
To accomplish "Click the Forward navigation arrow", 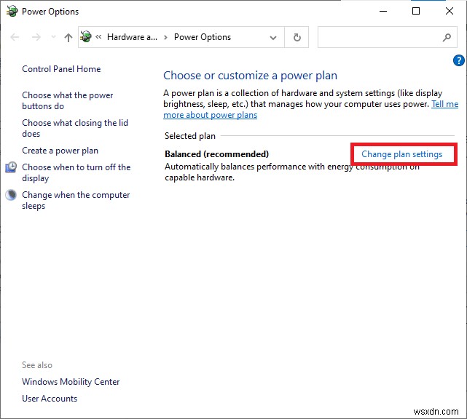I will pos(36,37).
